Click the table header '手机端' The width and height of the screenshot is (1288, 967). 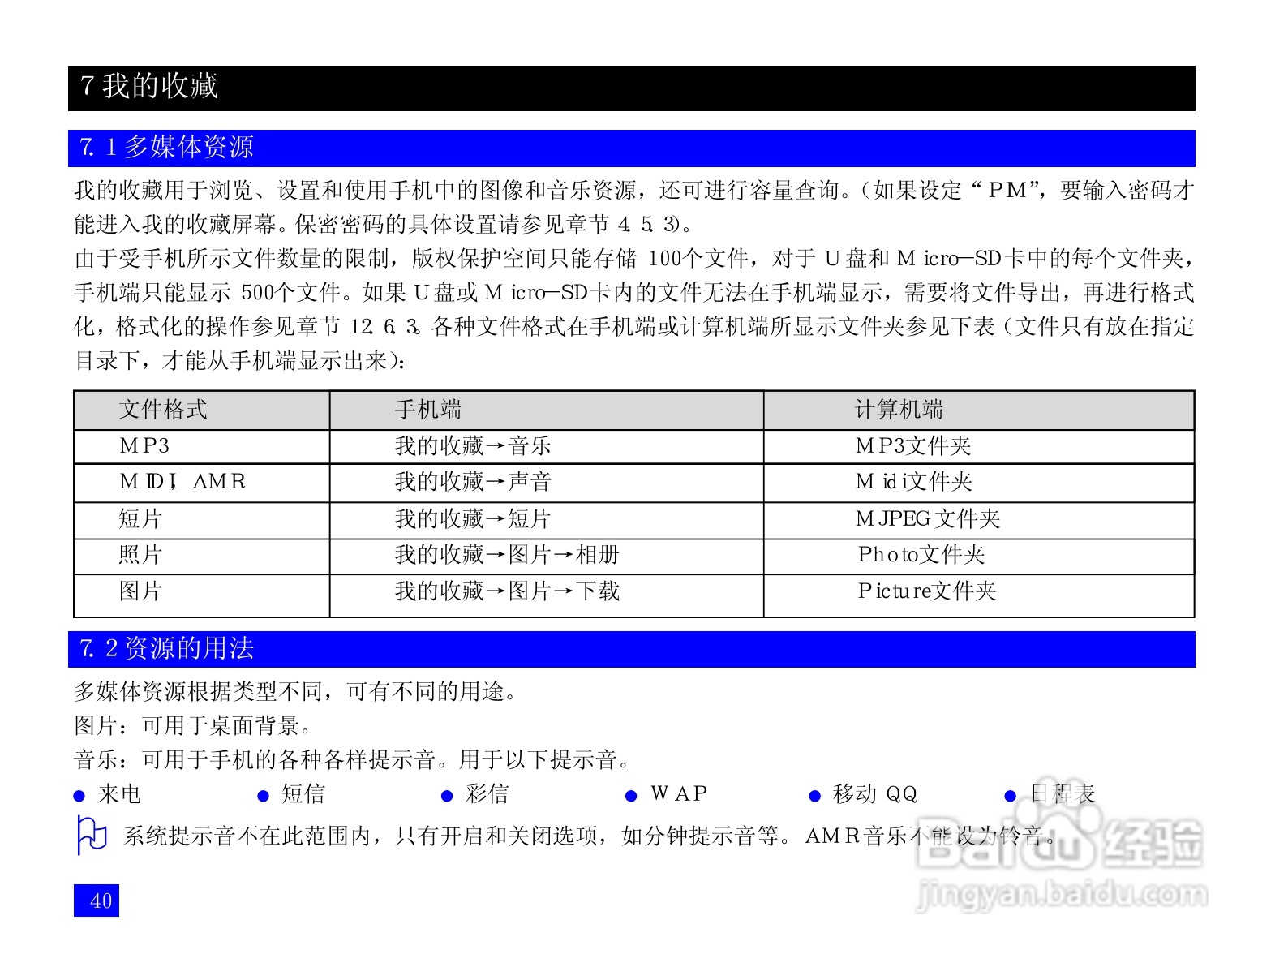coord(428,410)
